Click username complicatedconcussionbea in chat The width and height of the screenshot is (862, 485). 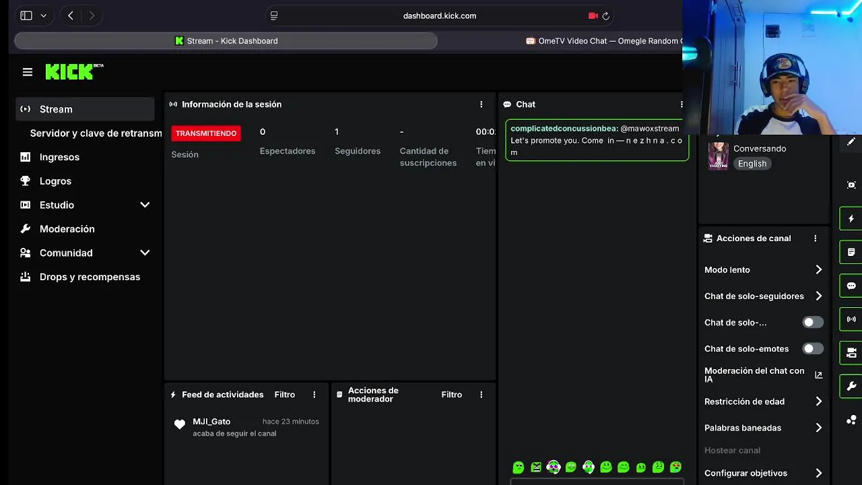(x=564, y=129)
